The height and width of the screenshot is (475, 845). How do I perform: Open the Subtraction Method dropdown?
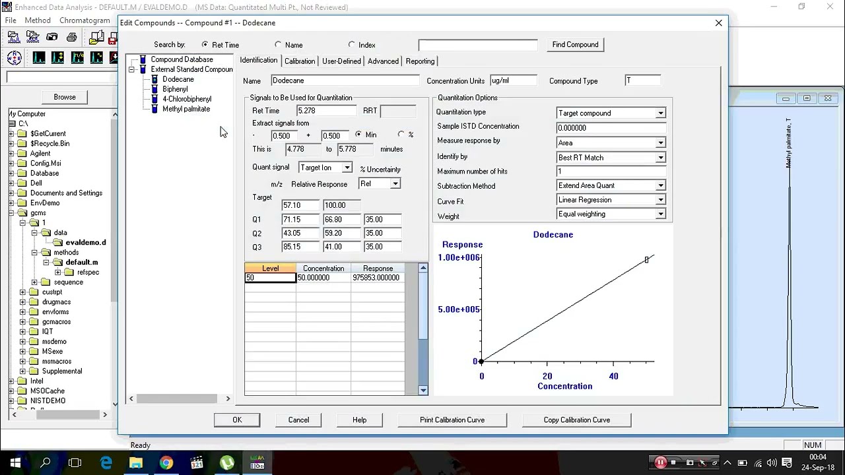coord(660,186)
